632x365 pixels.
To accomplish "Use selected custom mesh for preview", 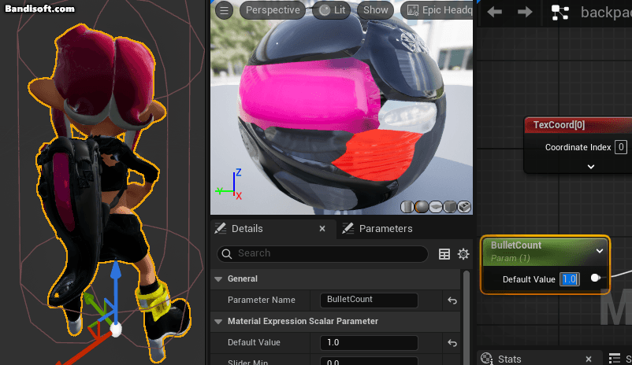I will [464, 207].
